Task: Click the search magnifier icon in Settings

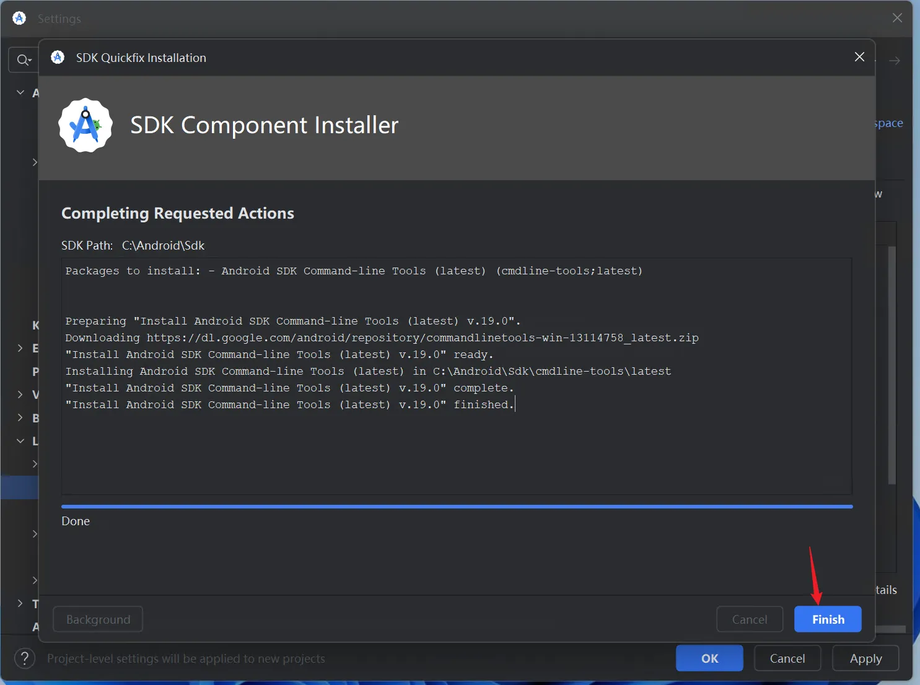Action: pos(24,60)
